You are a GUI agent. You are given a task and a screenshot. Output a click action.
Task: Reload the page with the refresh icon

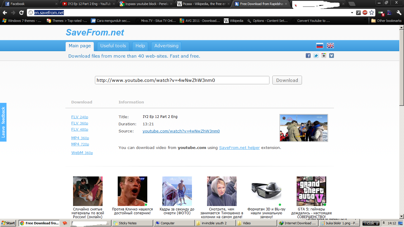click(21, 13)
